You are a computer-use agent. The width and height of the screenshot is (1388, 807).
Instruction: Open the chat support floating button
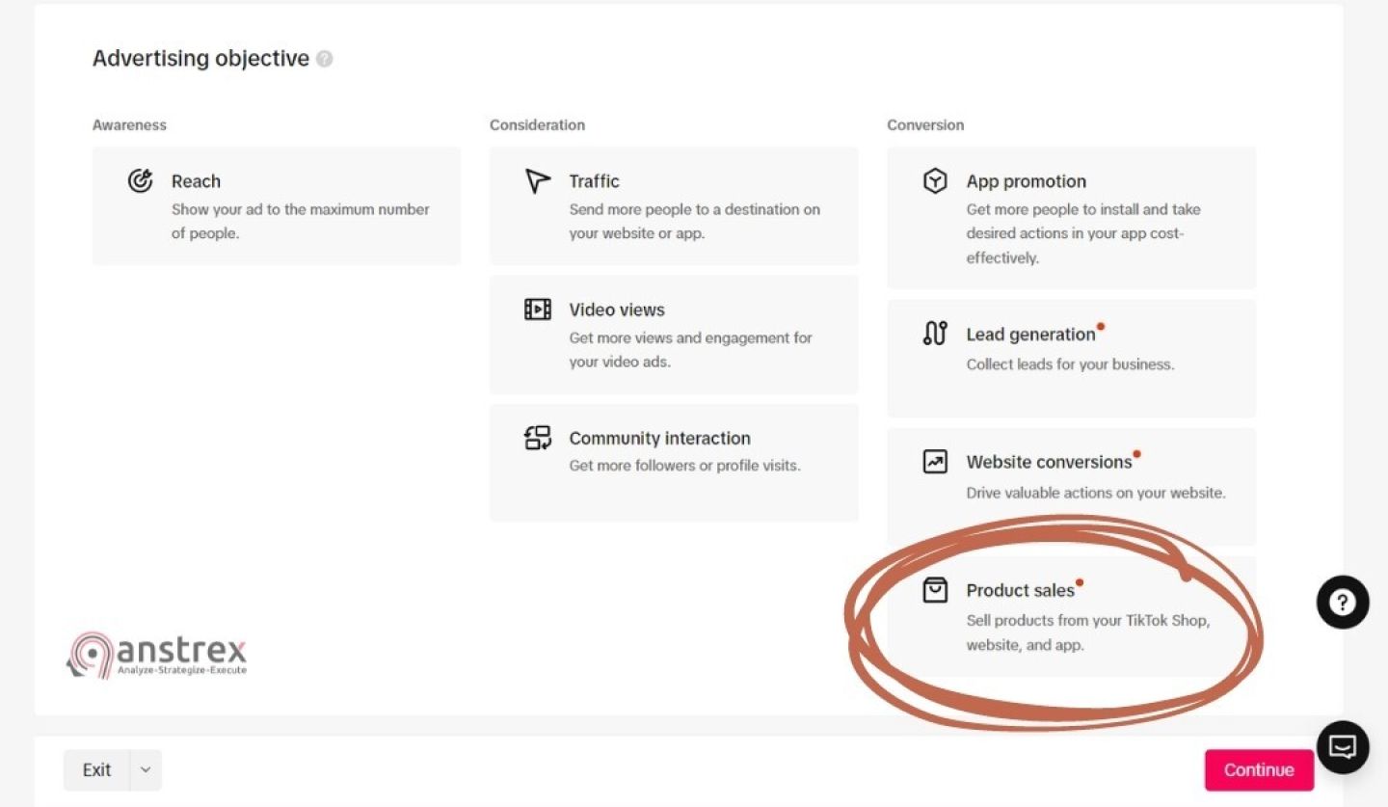point(1343,747)
